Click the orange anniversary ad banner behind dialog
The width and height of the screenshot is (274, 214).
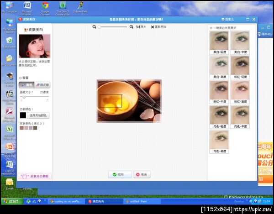click(x=265, y=163)
